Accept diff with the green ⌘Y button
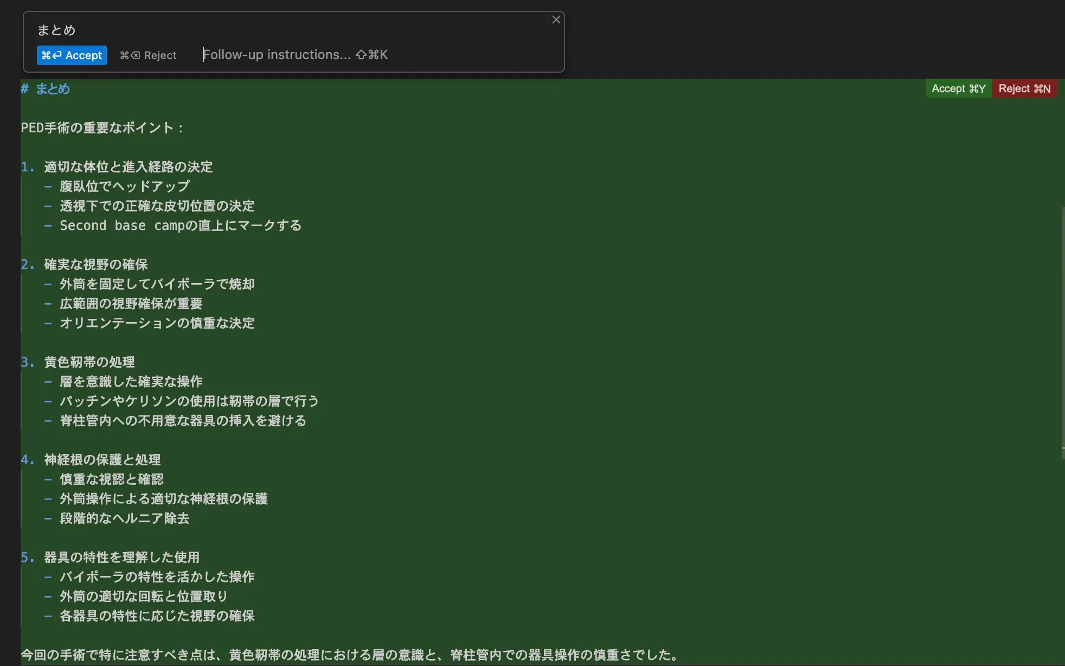The image size is (1065, 666). [x=958, y=88]
